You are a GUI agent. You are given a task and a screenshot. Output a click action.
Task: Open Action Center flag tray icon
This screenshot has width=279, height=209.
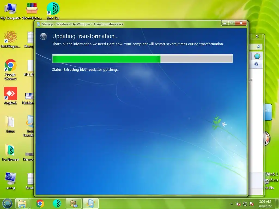pos(251,204)
